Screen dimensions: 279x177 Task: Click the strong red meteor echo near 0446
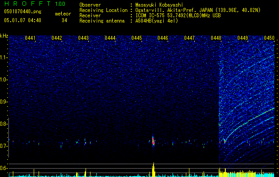153,142
